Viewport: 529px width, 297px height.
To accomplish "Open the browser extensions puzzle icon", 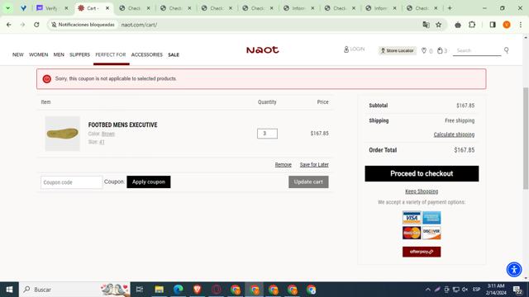I will (x=472, y=25).
